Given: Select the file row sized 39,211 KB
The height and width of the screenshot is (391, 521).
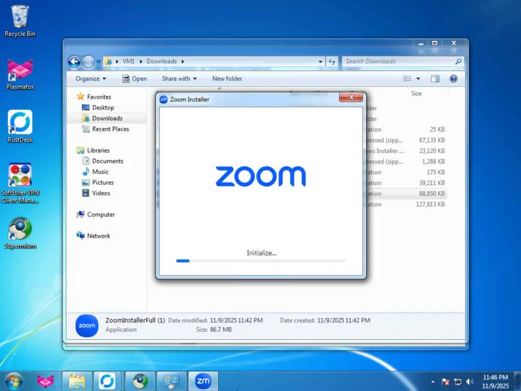Looking at the screenshot, I should (406, 183).
